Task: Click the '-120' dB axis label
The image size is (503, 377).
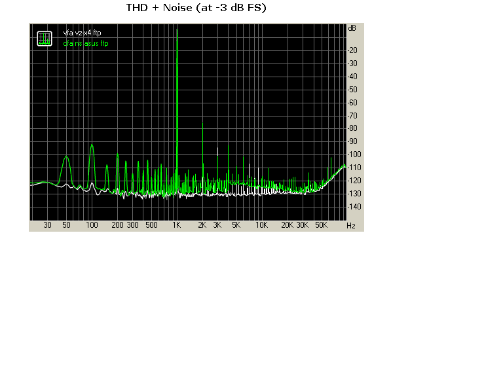Action: [354, 181]
